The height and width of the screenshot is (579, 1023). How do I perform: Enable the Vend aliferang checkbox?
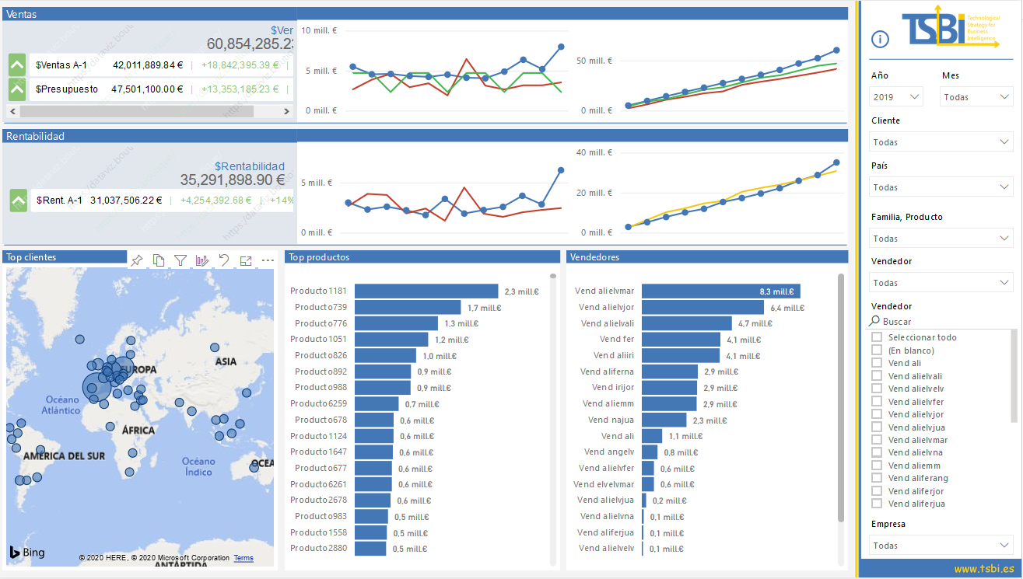[x=877, y=478]
